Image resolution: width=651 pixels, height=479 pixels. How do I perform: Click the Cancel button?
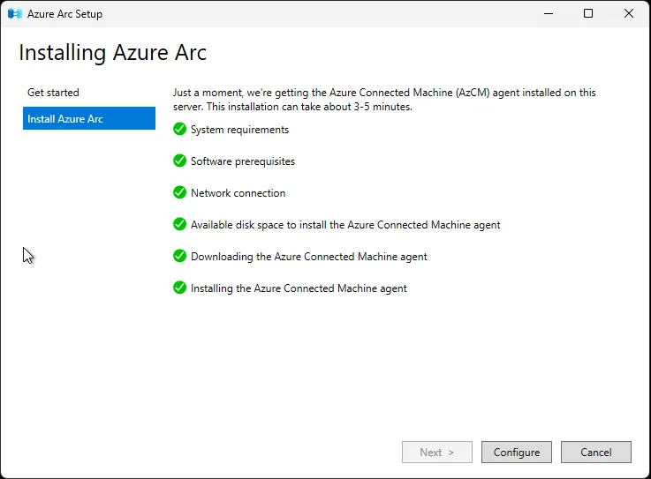(596, 452)
